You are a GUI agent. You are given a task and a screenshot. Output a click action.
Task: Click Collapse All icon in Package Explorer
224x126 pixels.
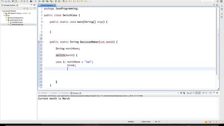24,8
